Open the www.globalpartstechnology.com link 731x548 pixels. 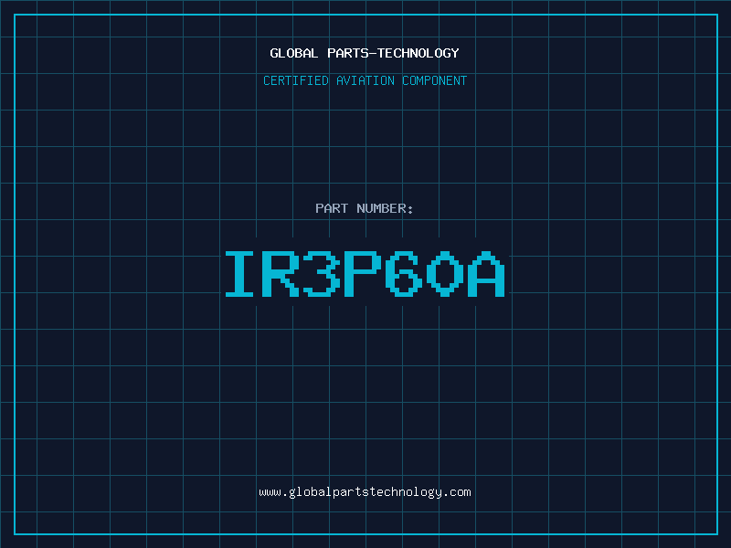click(365, 492)
